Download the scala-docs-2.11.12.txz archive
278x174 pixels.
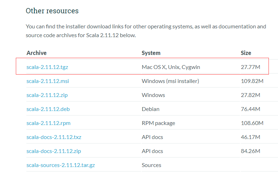(x=54, y=137)
